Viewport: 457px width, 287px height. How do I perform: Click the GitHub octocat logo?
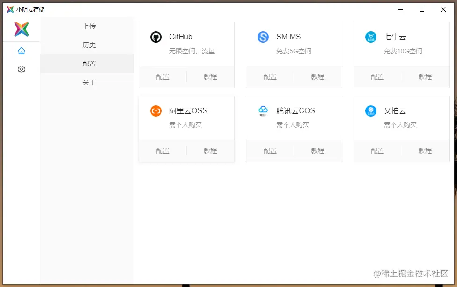tap(156, 37)
